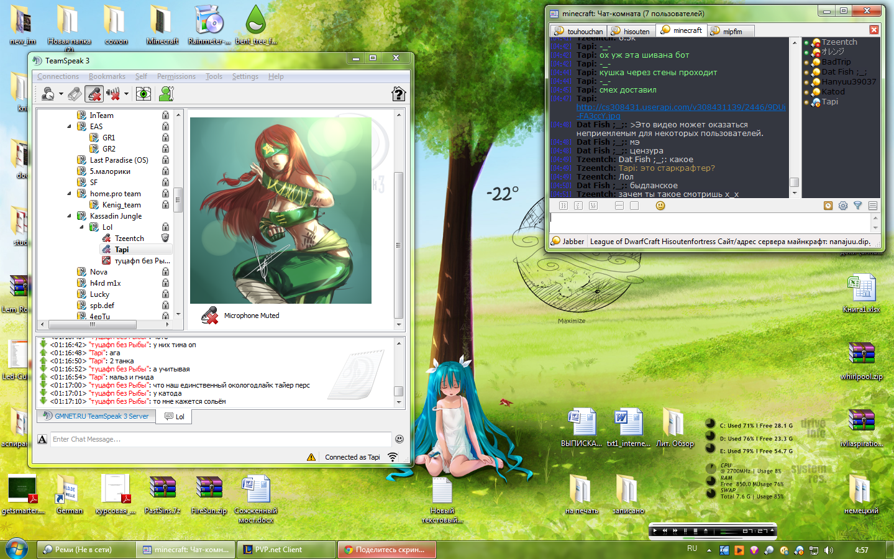Click the text format A icon beside chat input
Screen dimensions: 894x559
pos(42,439)
